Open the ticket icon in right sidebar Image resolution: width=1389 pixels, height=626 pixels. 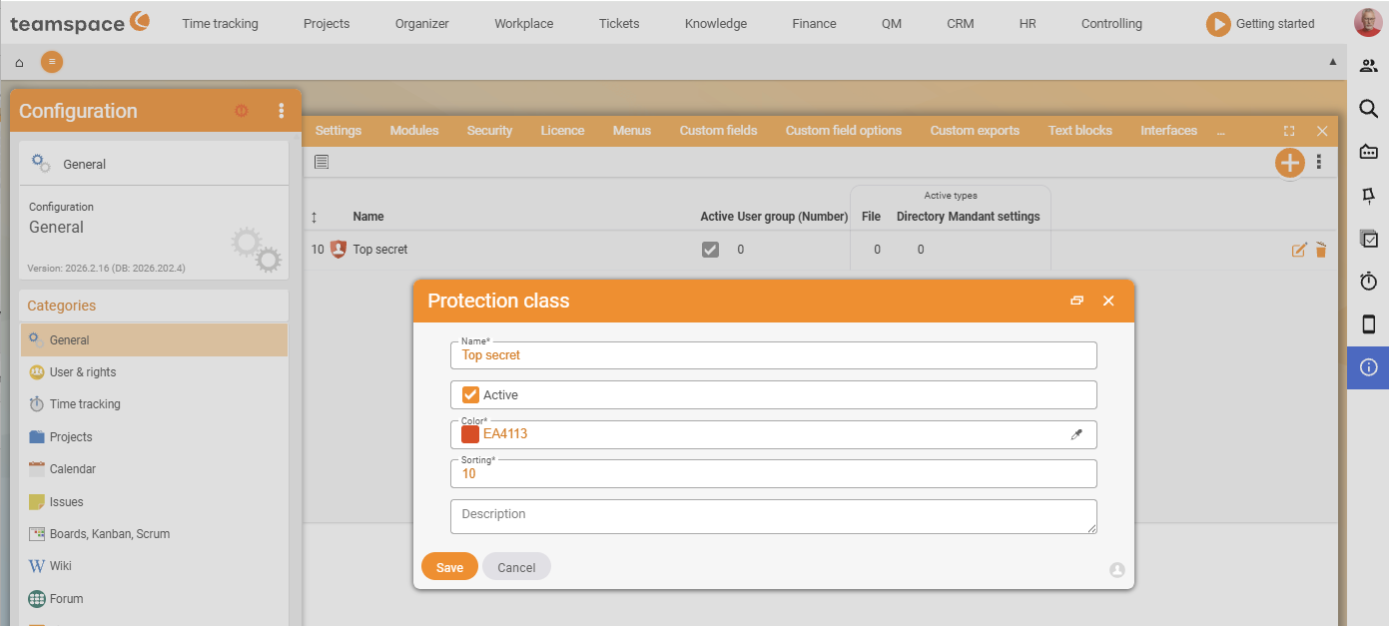pyautogui.click(x=1369, y=152)
